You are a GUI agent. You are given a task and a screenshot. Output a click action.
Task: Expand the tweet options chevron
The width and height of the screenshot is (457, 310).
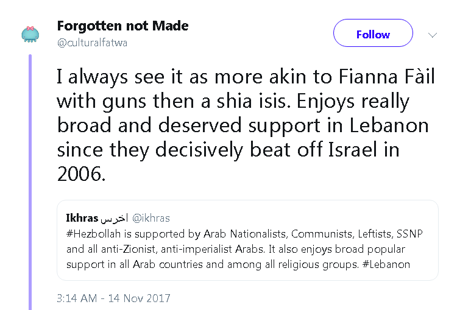(433, 35)
